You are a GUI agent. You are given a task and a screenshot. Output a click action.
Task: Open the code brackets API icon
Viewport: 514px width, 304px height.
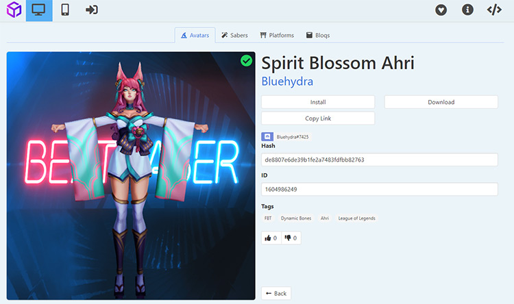tap(494, 10)
